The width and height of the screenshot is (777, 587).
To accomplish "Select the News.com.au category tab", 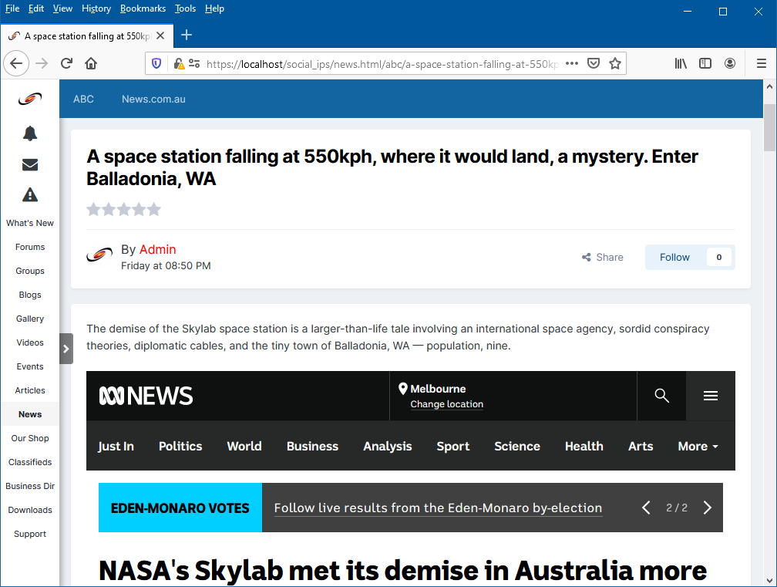I will pos(153,100).
